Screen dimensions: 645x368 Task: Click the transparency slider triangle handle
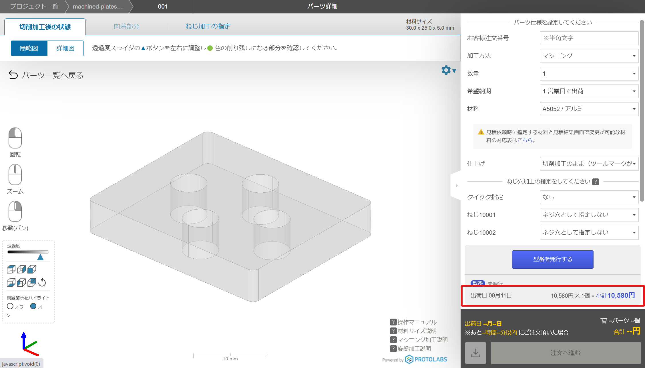click(x=40, y=257)
